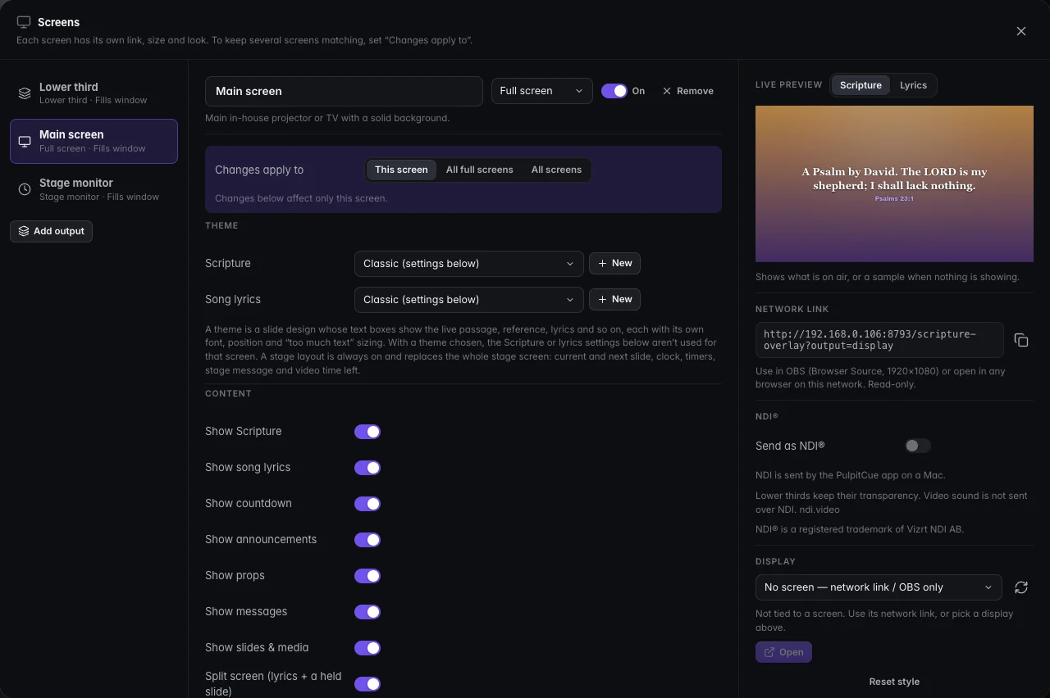Select the Scripture preview tab
1050x698 pixels.
(x=861, y=85)
